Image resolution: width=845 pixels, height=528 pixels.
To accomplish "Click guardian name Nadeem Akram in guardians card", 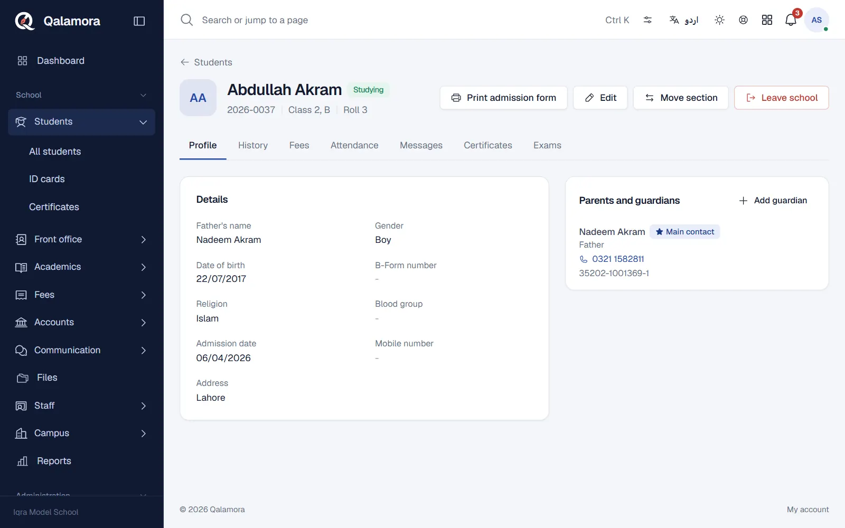I will (612, 232).
